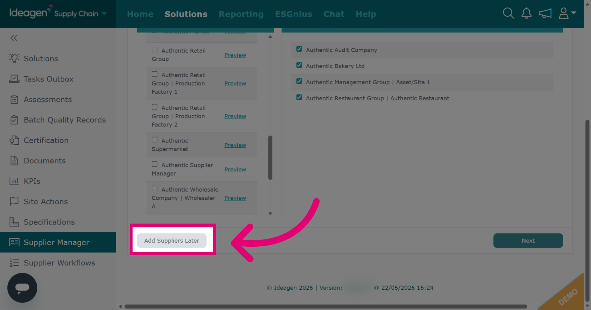Check Authentic Retail Group Production Factory 1
The image size is (591, 310).
click(x=155, y=74)
